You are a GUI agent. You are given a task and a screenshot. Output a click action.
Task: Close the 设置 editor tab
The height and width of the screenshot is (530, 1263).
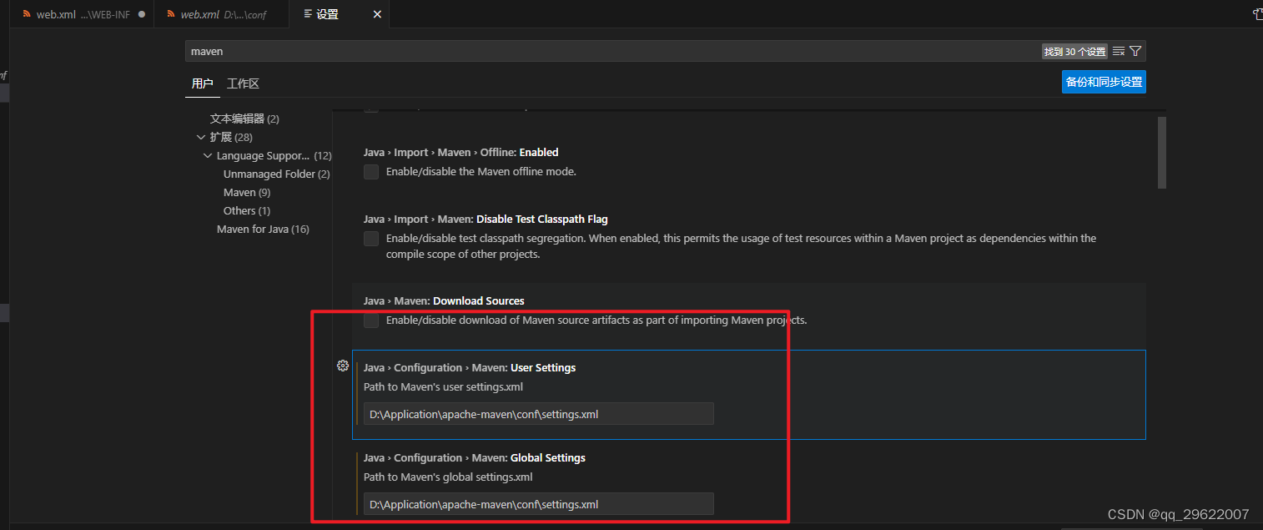point(377,14)
